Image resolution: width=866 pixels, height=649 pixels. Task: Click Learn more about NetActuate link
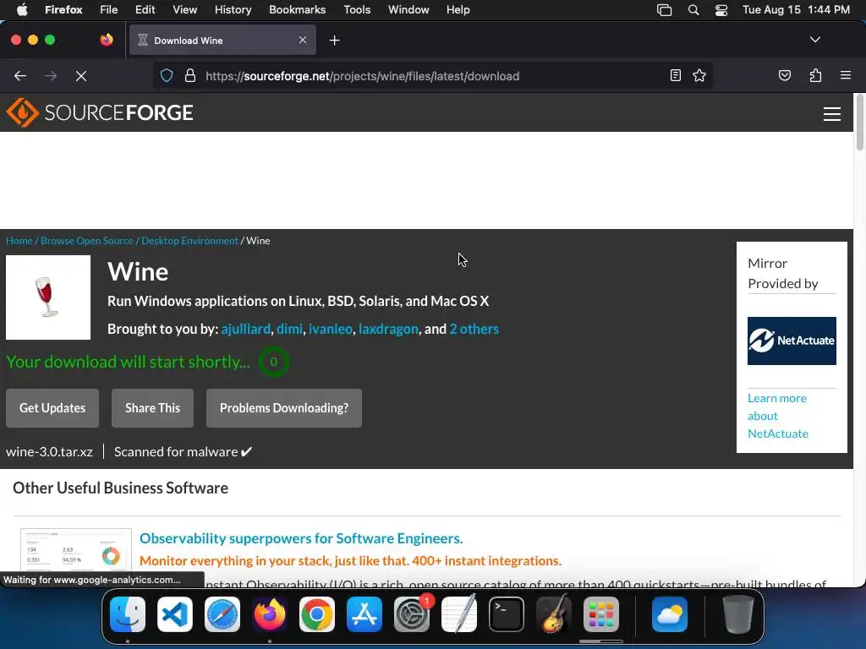click(778, 416)
